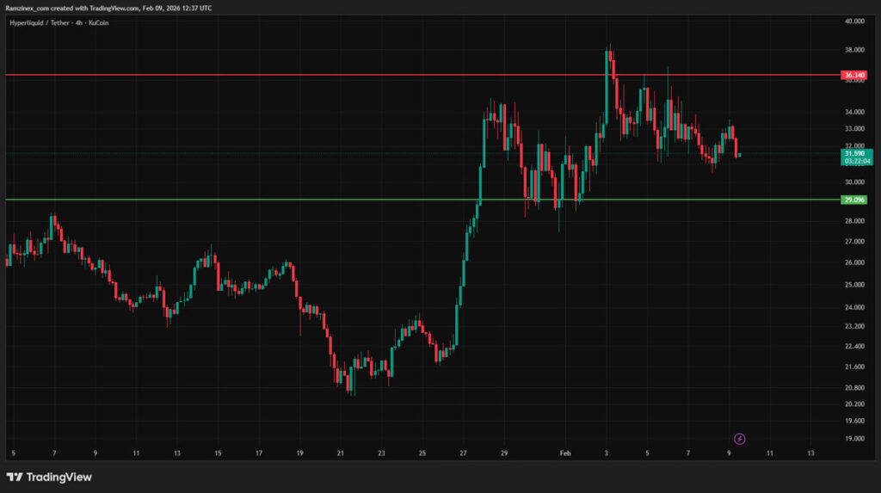Viewport: 881px width, 493px height.
Task: Click the 13 date label at far right
Action: click(810, 452)
